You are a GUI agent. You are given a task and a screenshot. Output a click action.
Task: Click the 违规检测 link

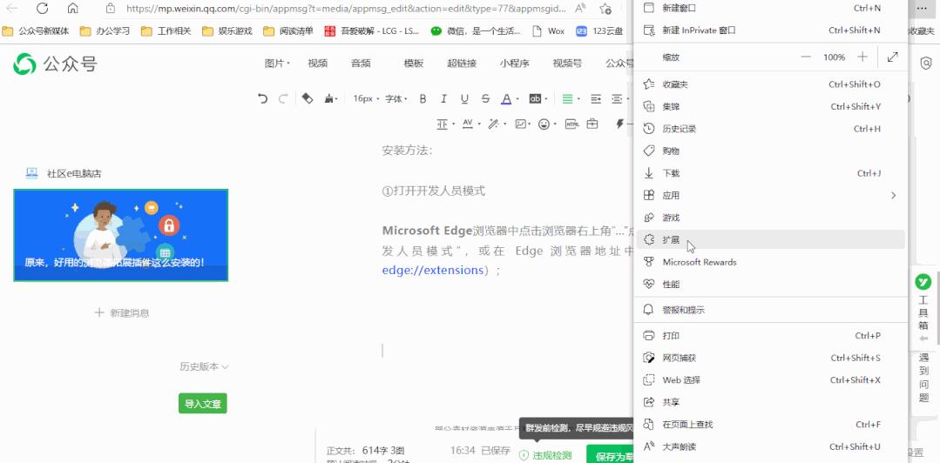pyautogui.click(x=545, y=455)
